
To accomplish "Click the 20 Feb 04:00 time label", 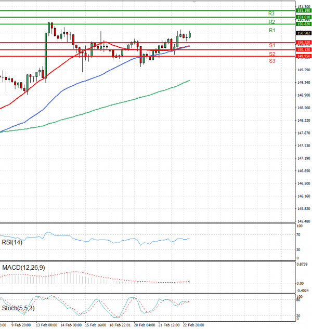I will (145, 325).
